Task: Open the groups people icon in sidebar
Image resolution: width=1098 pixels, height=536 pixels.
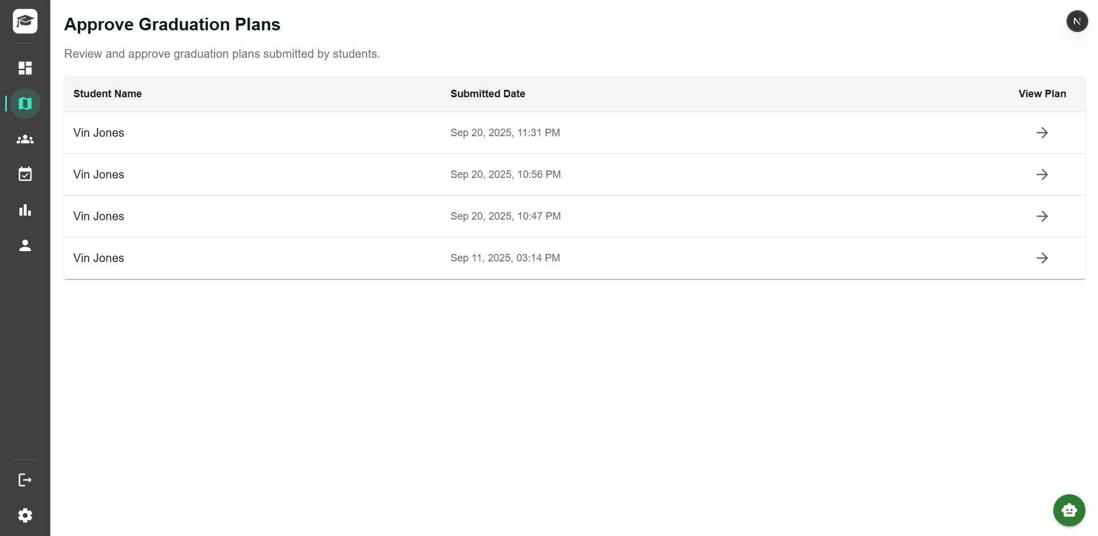Action: pos(25,139)
